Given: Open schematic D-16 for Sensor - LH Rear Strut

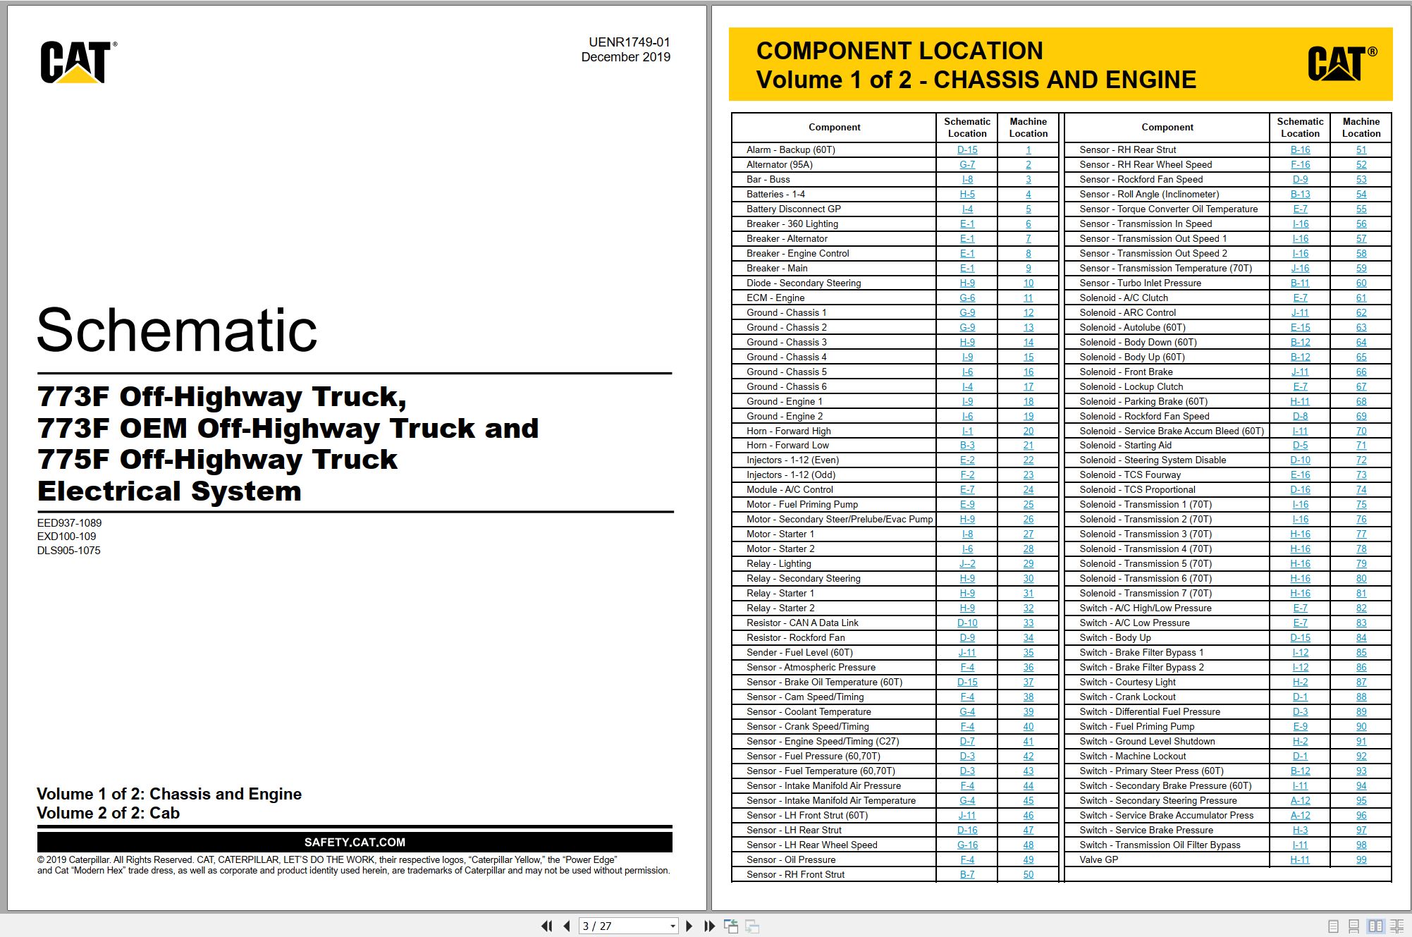Looking at the screenshot, I should coord(966,831).
